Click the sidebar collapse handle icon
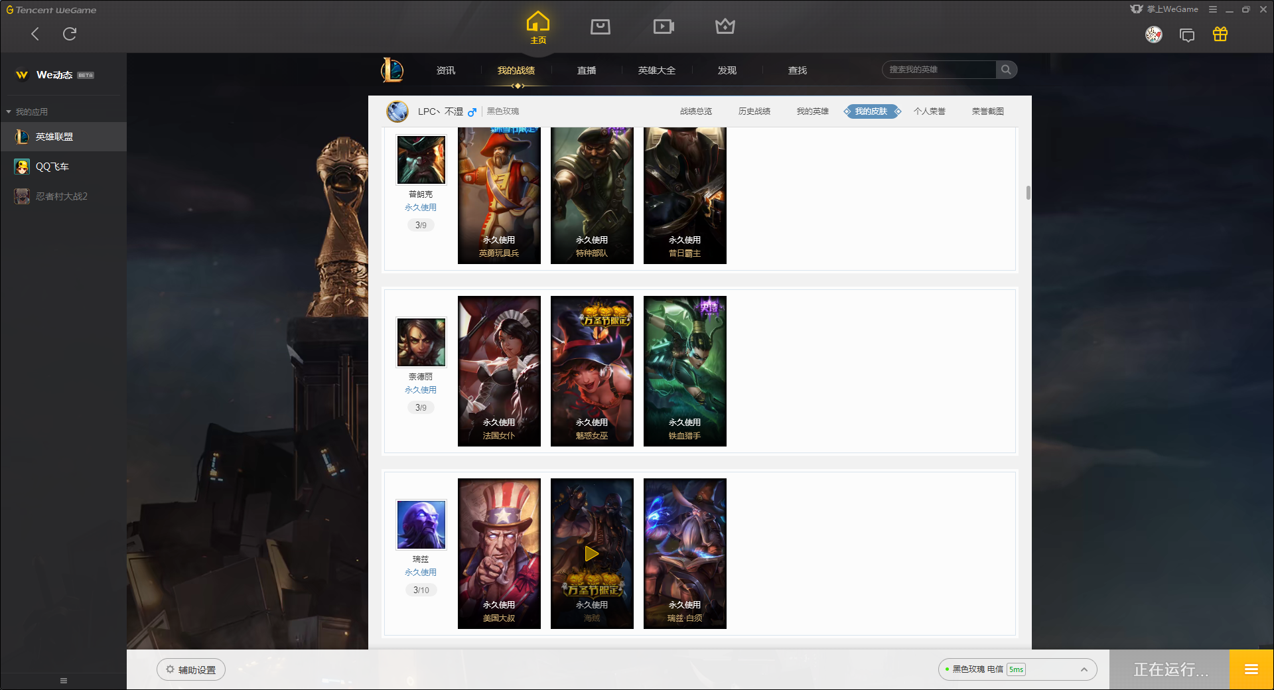 [64, 681]
